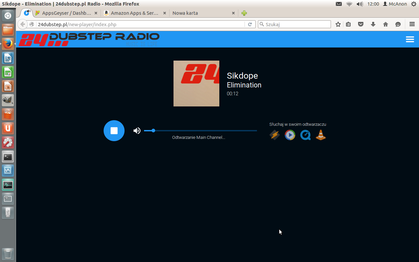Image resolution: width=419 pixels, height=262 pixels.
Task: Bookmark this page with the star icon
Action: coord(338,24)
